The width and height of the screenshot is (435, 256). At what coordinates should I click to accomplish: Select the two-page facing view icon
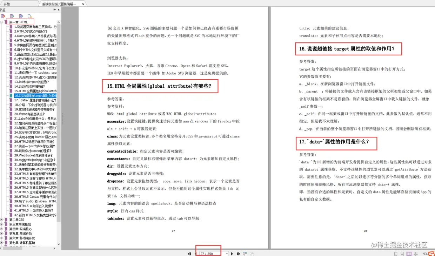[409, 254]
